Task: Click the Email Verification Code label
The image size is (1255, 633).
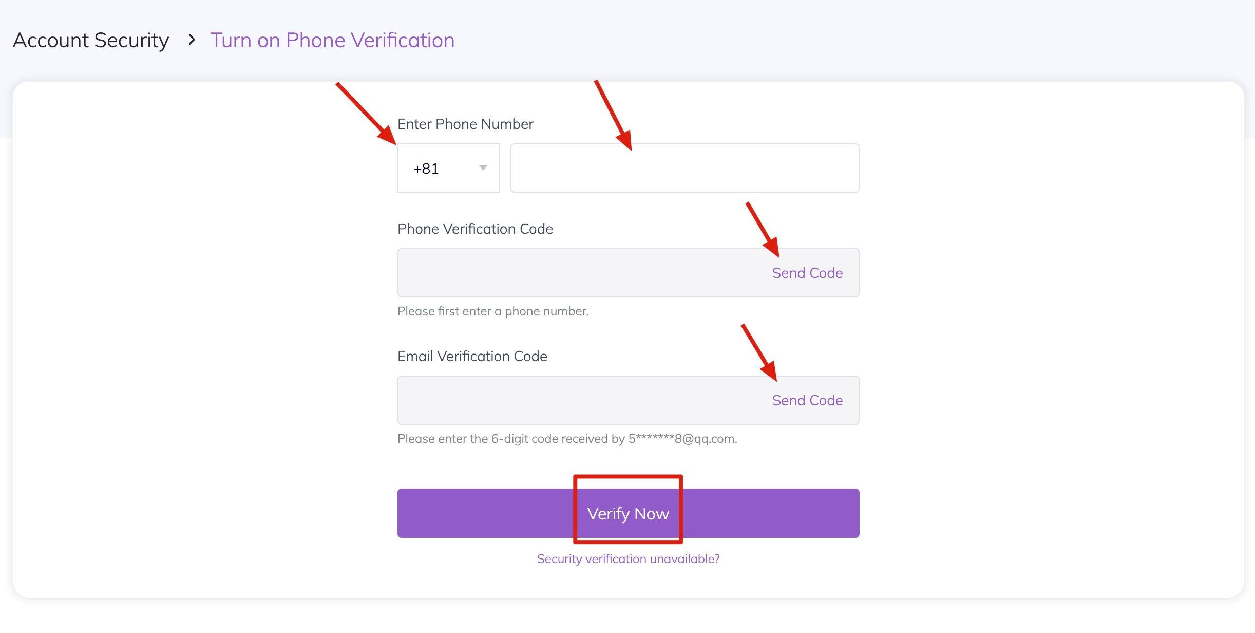Action: coord(472,357)
